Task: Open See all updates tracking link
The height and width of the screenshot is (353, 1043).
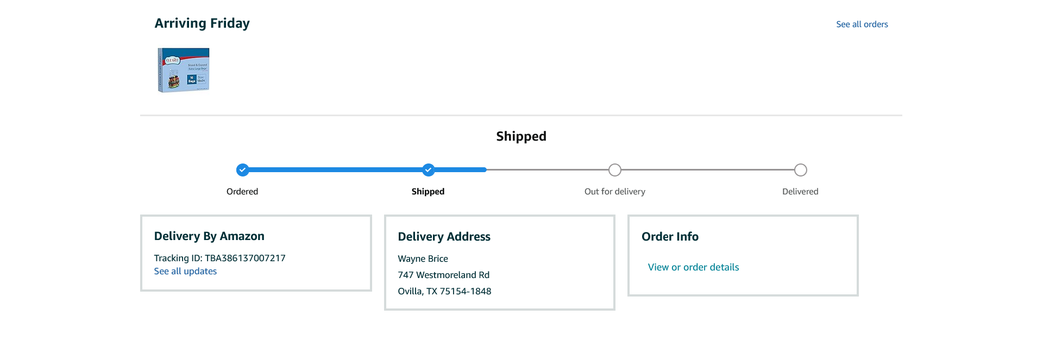Action: 185,272
